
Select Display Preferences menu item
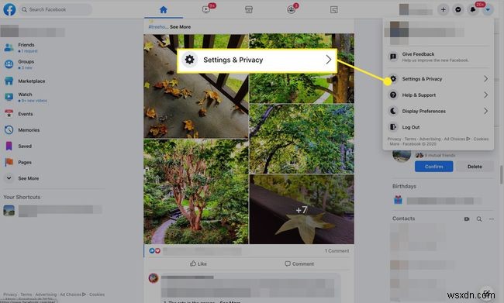(x=438, y=111)
